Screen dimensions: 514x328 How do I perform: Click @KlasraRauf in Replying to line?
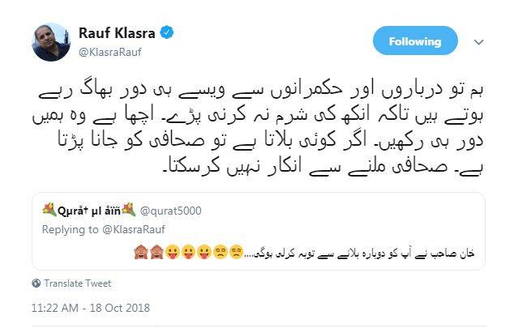click(134, 229)
